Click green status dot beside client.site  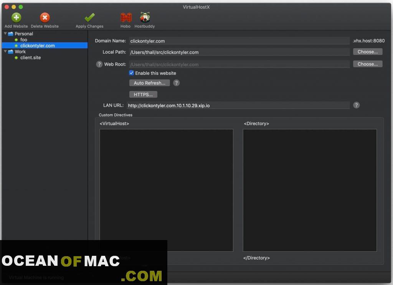(x=16, y=58)
